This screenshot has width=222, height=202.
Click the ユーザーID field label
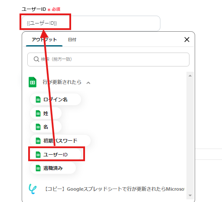click(x=34, y=9)
